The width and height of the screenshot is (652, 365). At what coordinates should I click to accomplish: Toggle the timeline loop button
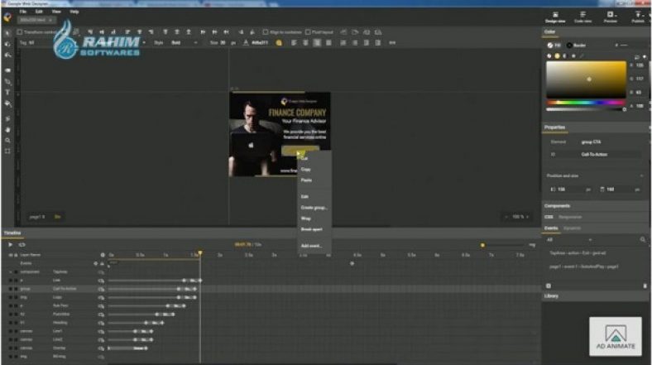click(22, 244)
